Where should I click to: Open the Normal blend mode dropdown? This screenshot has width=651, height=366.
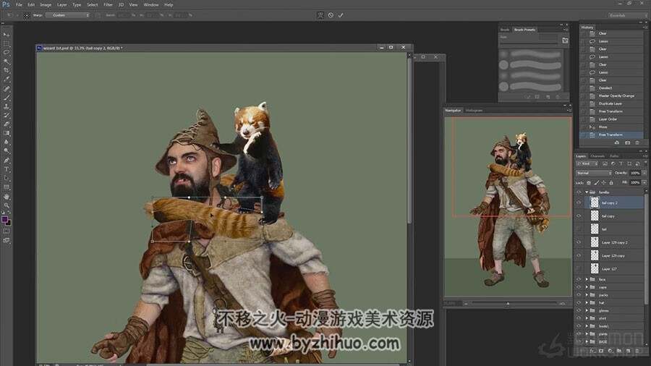[x=594, y=173]
